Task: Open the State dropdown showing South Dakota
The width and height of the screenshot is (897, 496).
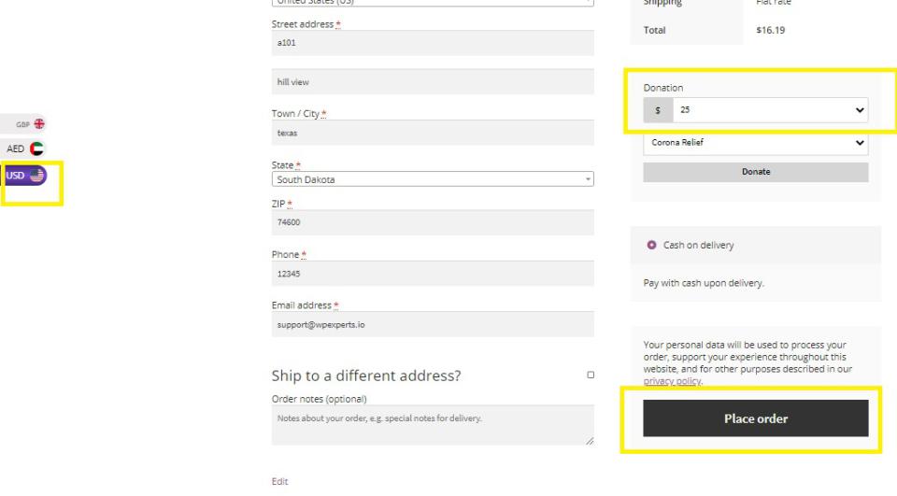Action: (x=432, y=178)
